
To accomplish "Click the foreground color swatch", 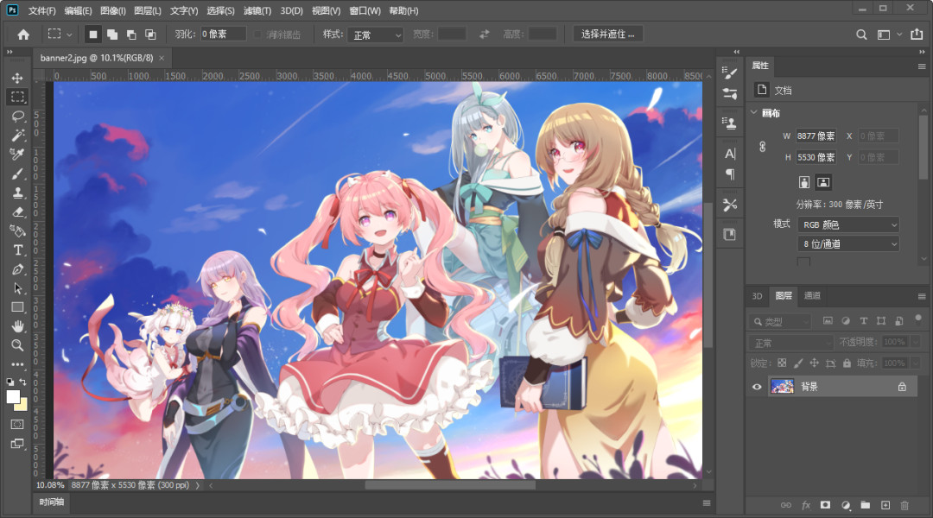I will click(x=12, y=397).
